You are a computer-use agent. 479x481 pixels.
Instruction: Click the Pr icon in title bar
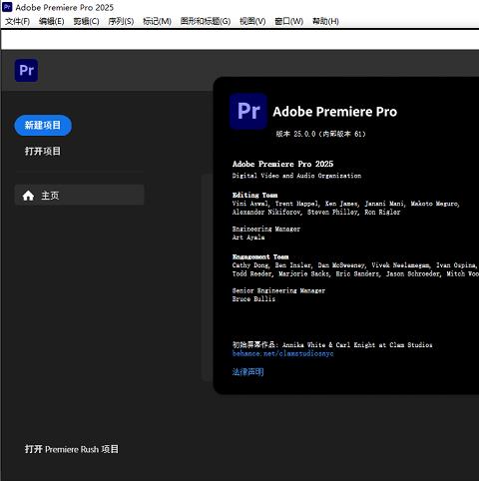point(7,7)
